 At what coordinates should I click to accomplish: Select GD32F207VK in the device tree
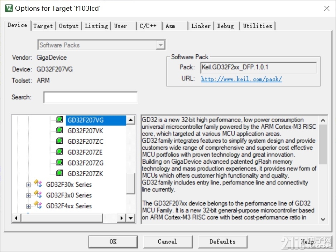tap(85, 131)
